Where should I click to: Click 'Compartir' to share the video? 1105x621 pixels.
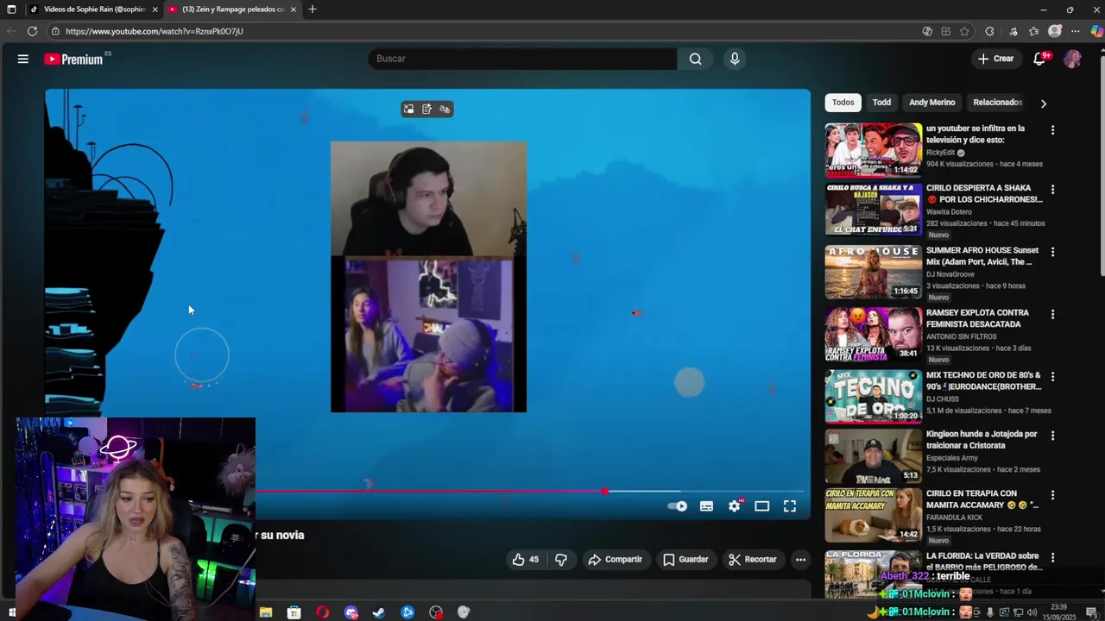pos(615,559)
